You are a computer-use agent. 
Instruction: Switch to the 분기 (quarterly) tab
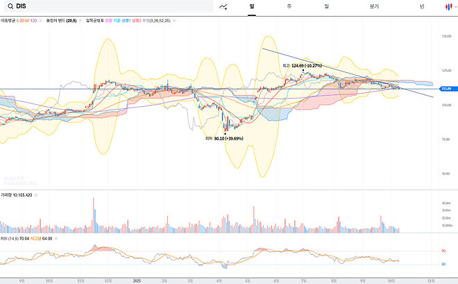coord(374,6)
